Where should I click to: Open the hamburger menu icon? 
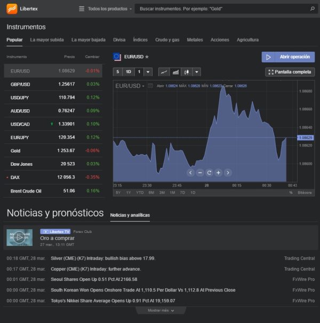pyautogui.click(x=82, y=9)
